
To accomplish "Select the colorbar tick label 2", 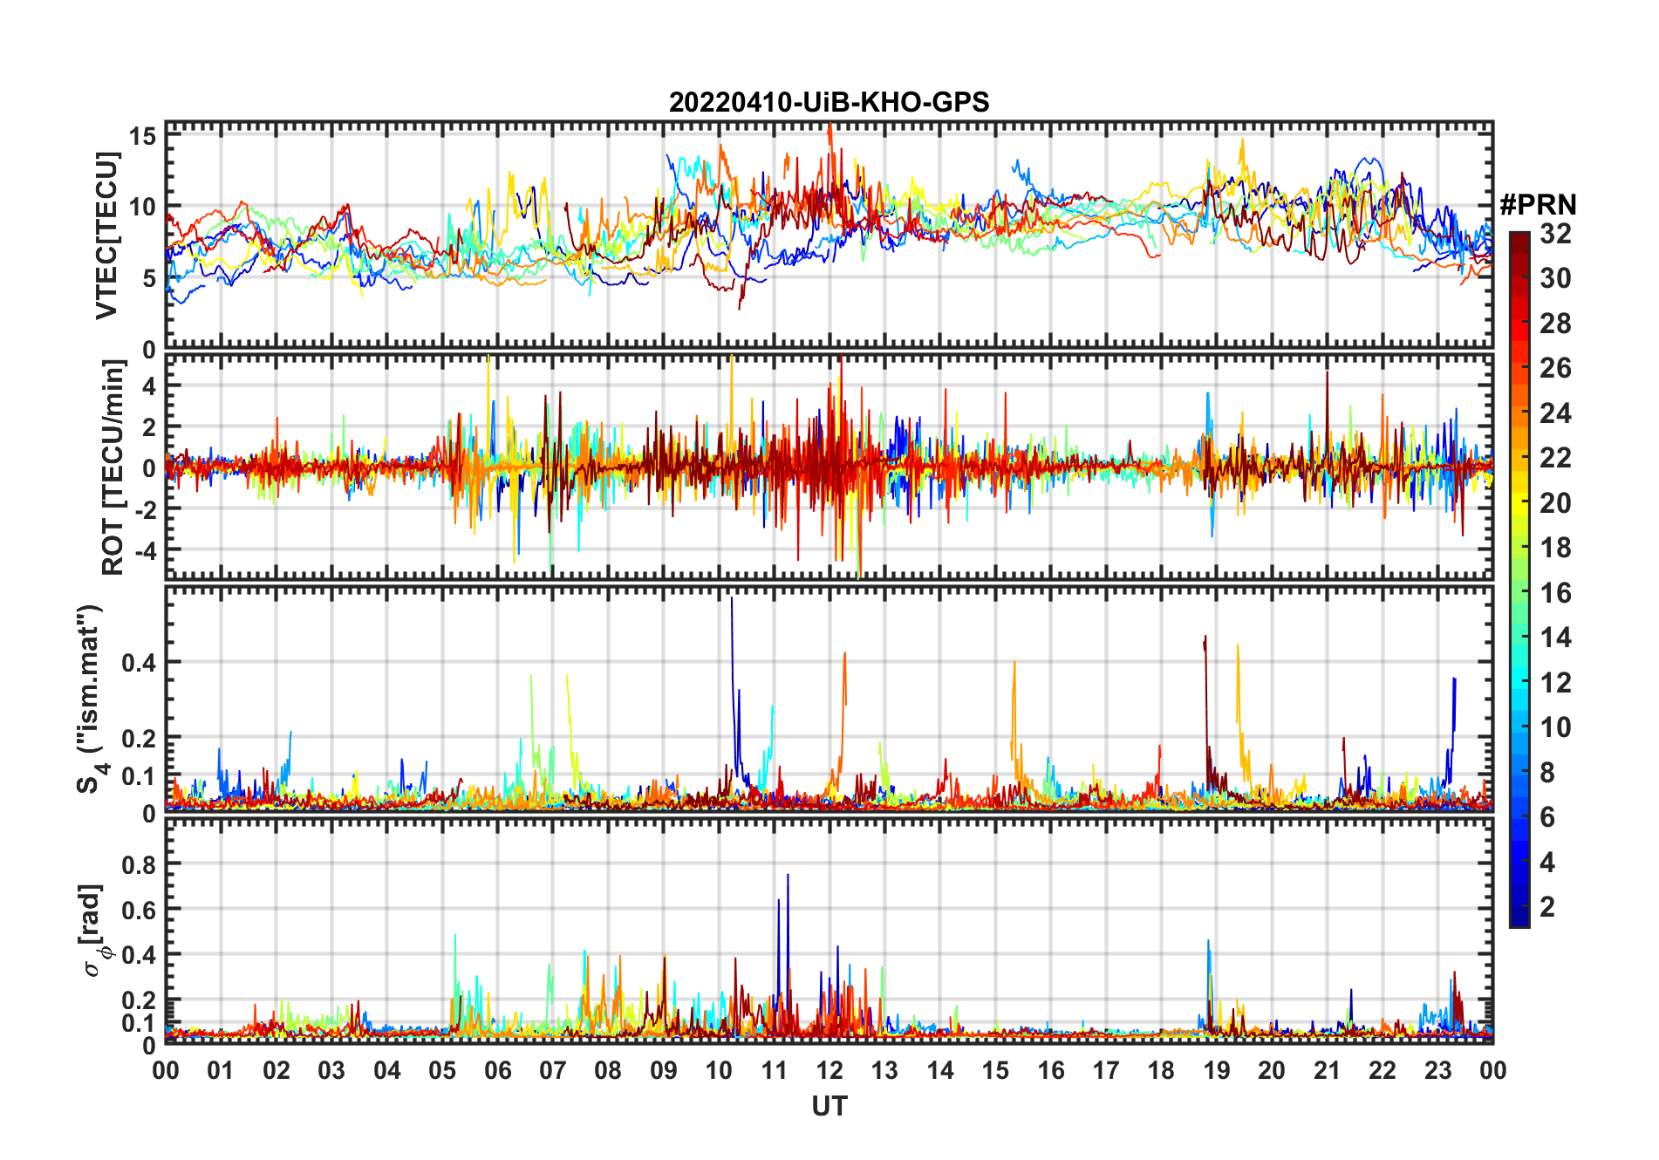I will pos(1547,907).
